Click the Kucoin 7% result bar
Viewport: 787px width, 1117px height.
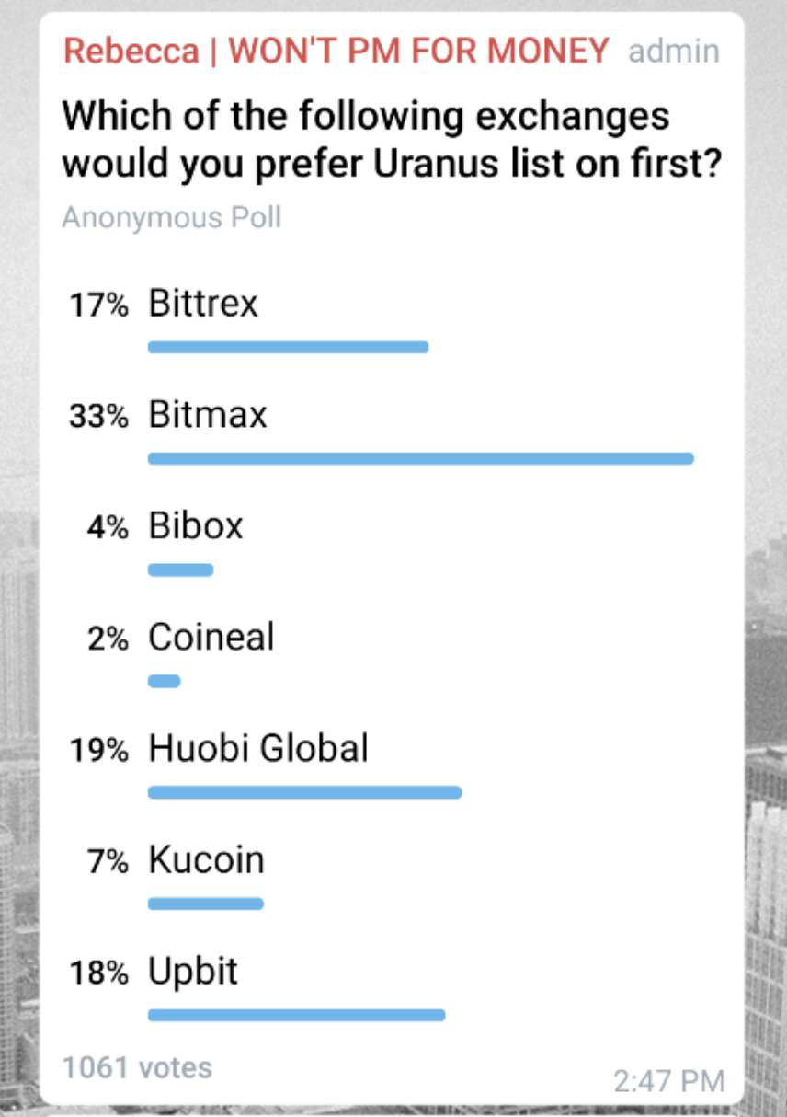point(205,904)
